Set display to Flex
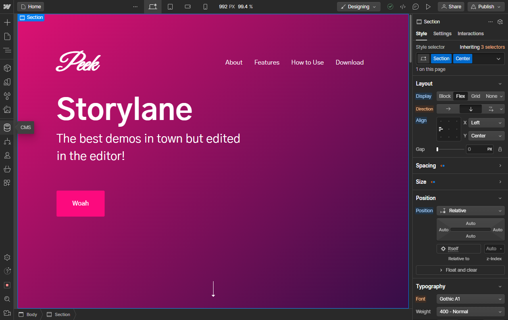 point(460,96)
